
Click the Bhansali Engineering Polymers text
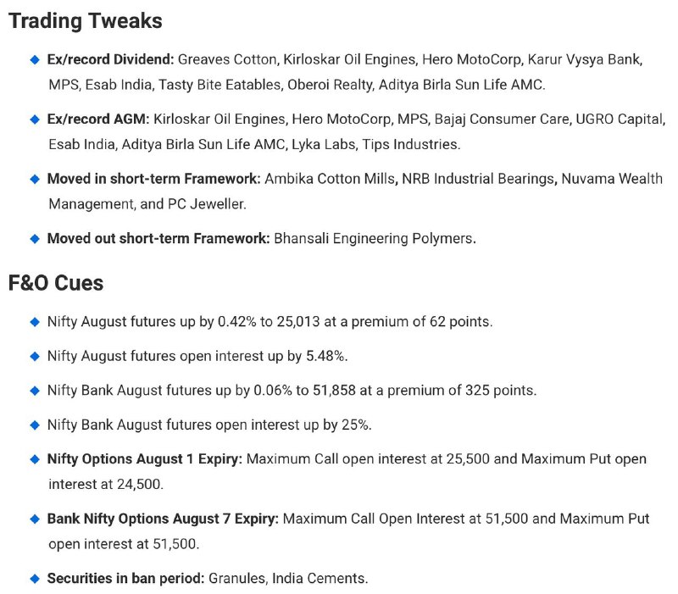[375, 239]
